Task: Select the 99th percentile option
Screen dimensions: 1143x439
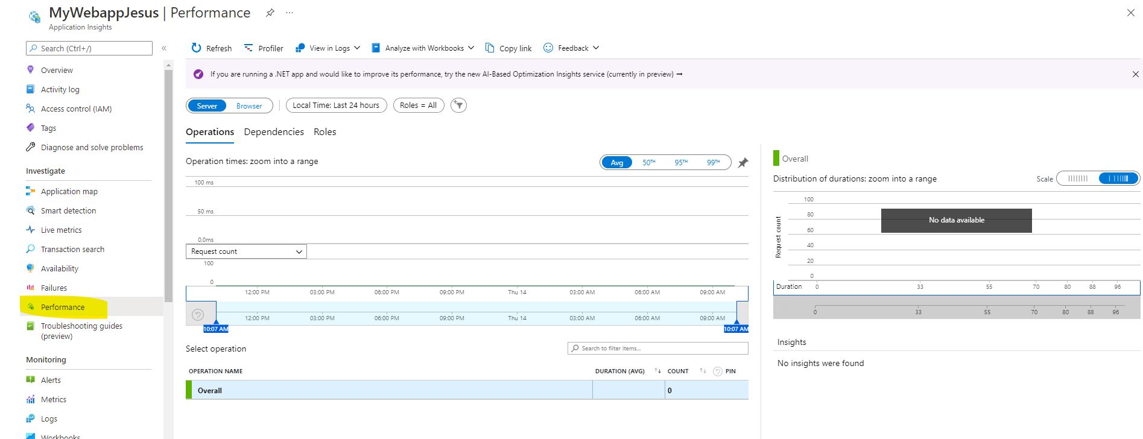Action: pos(714,163)
